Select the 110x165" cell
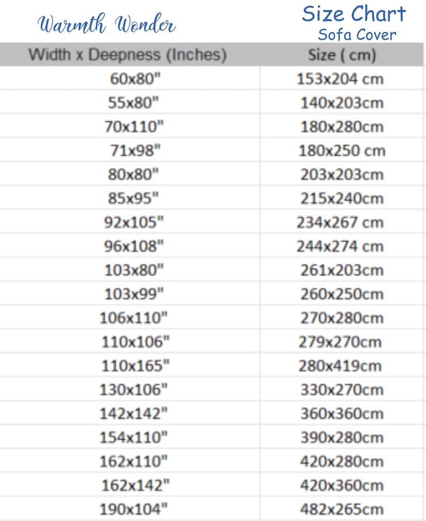Screen dimensions: 426x521 [130, 365]
